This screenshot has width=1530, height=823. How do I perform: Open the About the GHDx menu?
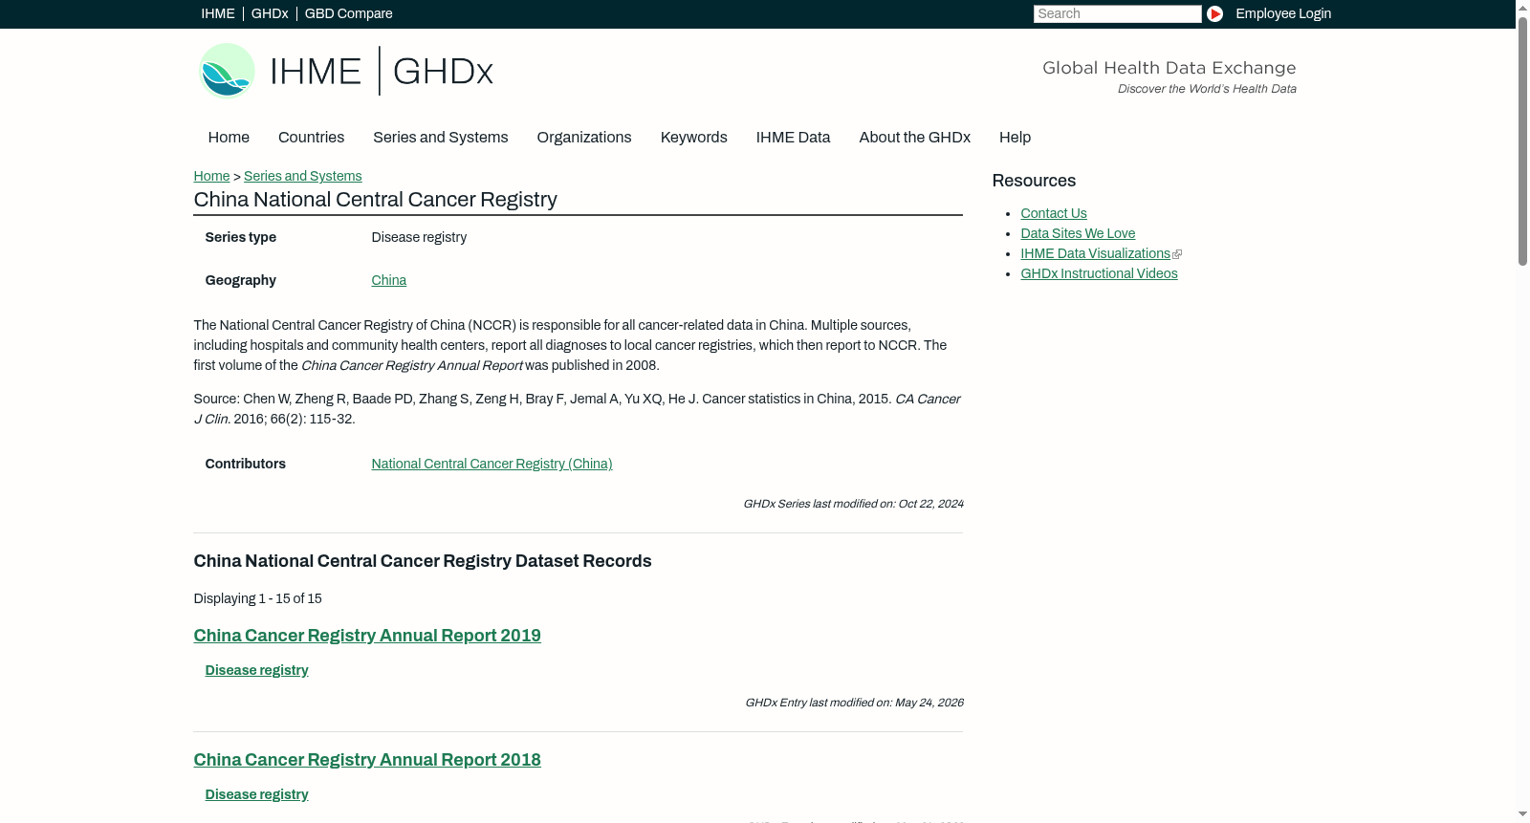(915, 138)
